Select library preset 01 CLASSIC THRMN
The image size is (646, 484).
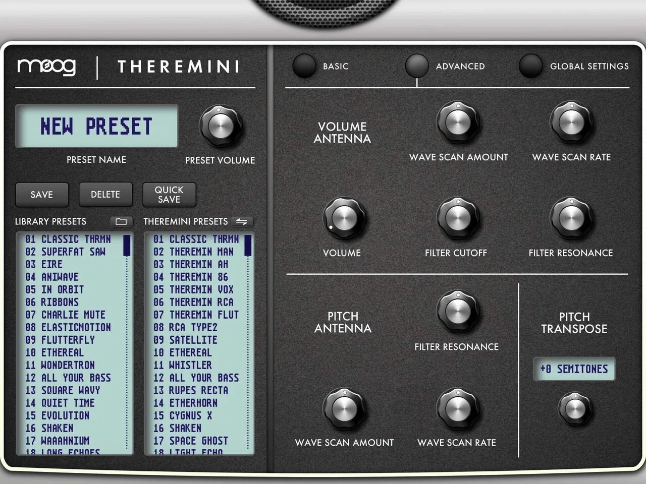68,239
